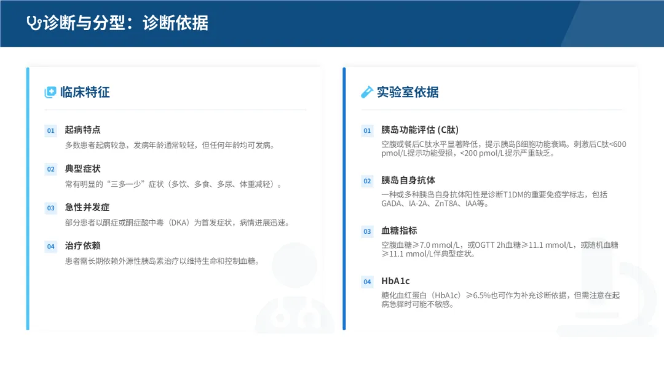The width and height of the screenshot is (664, 374).
Task: Click the 01 badge next to 起病特点
Action: 51,130
